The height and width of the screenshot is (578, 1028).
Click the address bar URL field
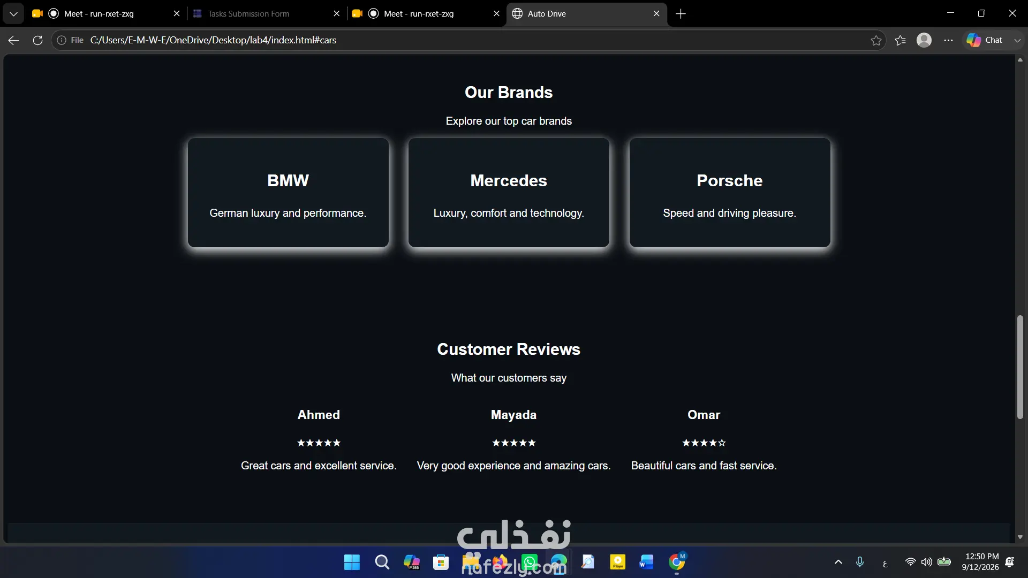tap(471, 40)
